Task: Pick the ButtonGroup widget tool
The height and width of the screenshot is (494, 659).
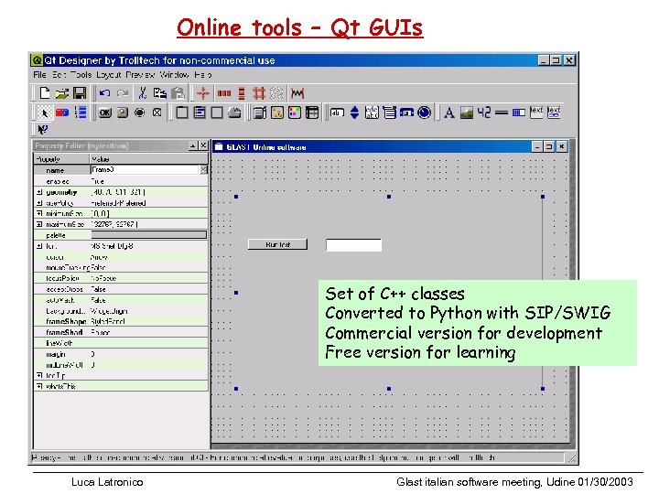Action: pos(200,113)
